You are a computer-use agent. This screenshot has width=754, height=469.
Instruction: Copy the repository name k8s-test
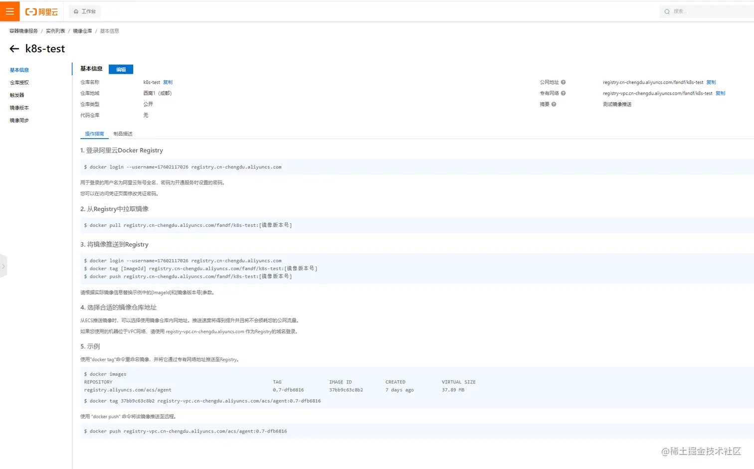click(168, 82)
